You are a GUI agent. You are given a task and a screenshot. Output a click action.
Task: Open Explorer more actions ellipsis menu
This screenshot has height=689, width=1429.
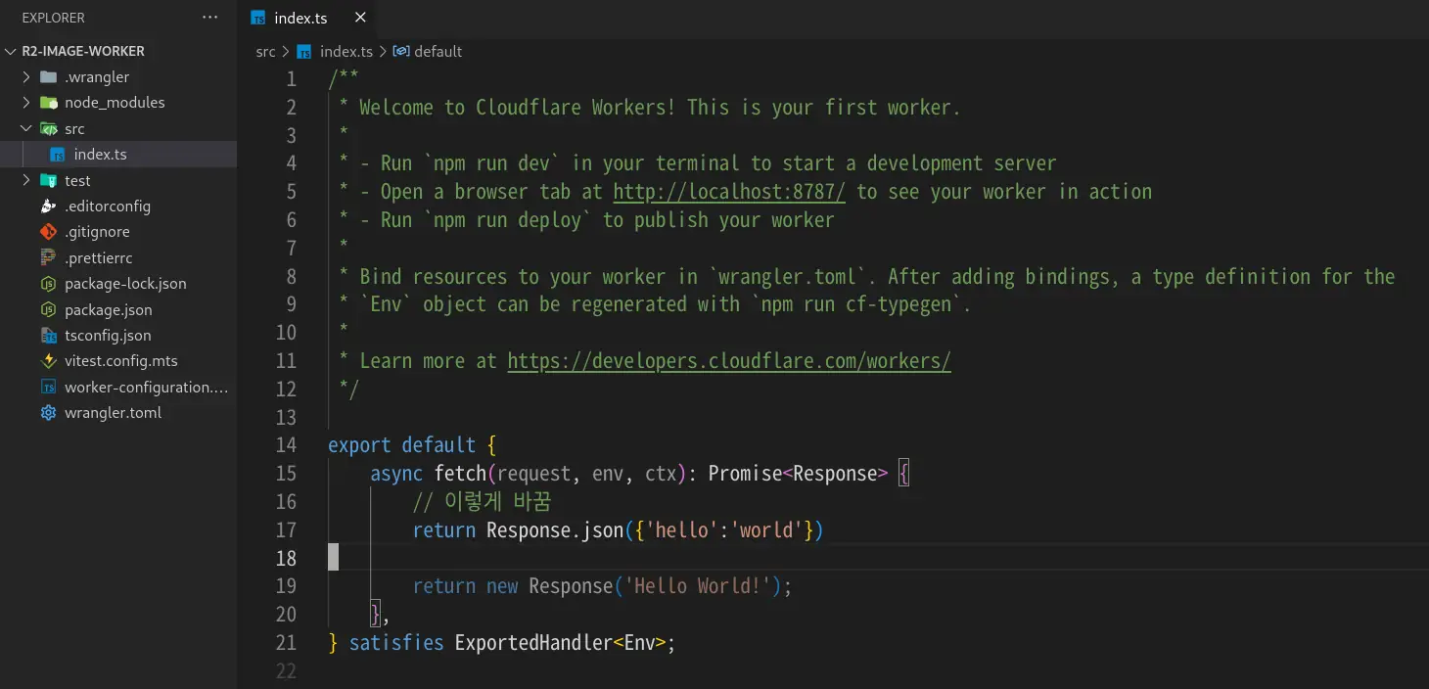pyautogui.click(x=209, y=18)
